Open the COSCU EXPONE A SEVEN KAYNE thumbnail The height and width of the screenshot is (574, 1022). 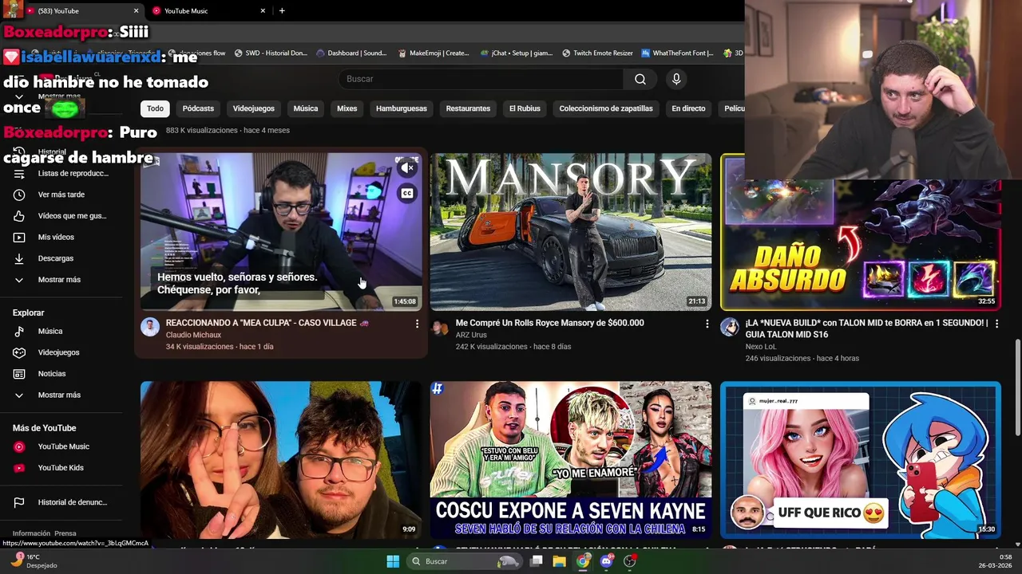pos(570,460)
